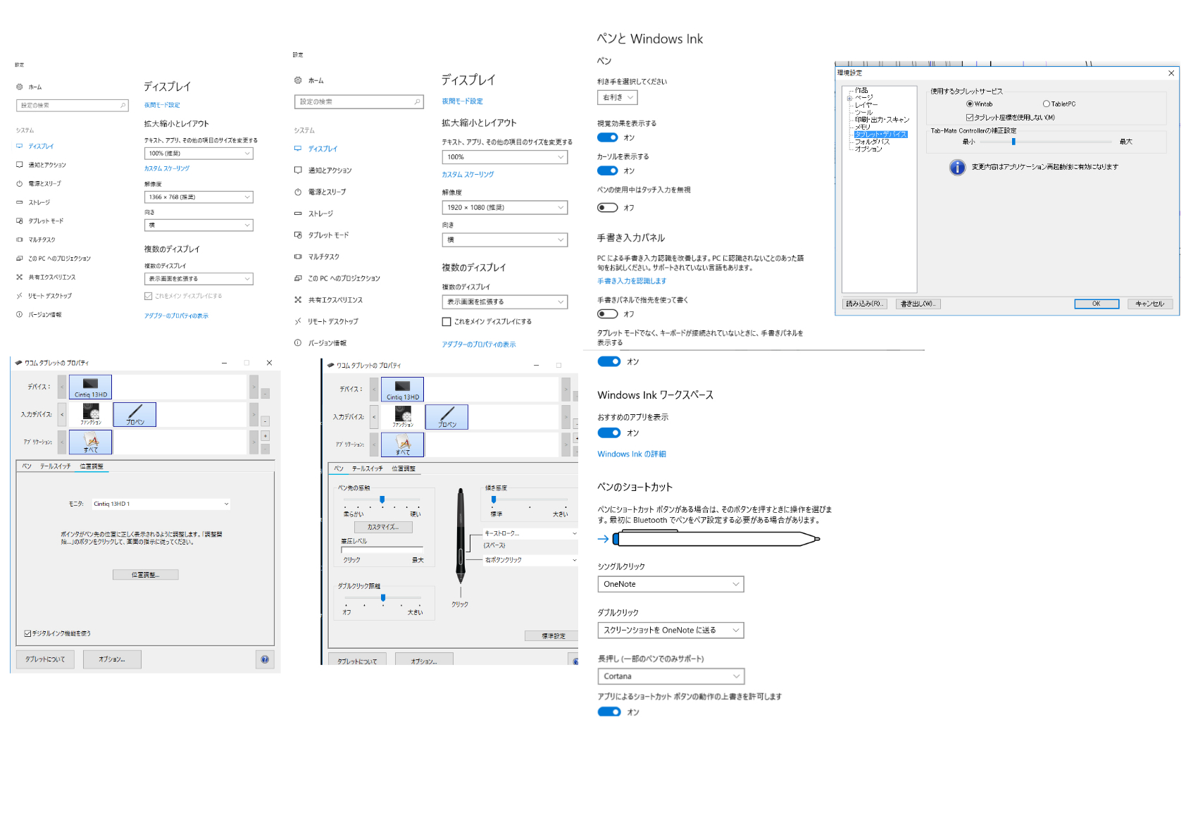Uncheck デジタルインク機能を使う checkbox

coord(27,633)
